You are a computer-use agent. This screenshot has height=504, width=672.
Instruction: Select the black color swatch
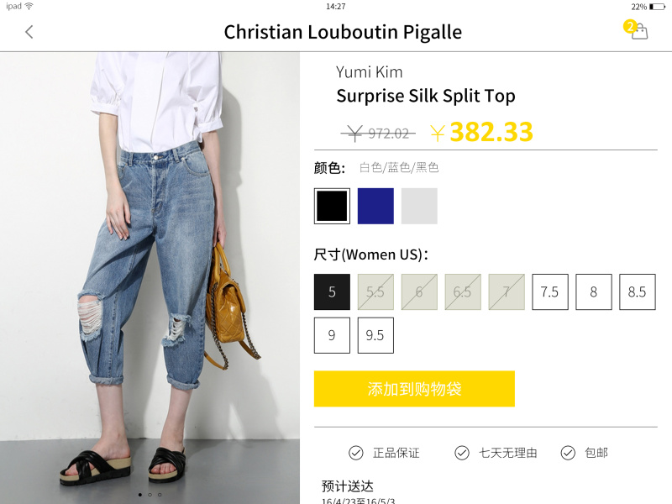[332, 206]
